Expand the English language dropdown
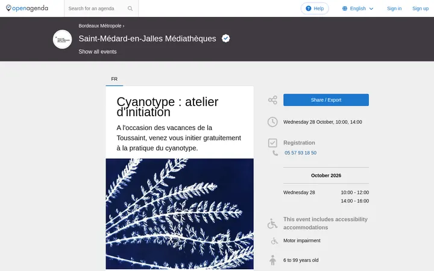Screen dimensions: 434x271 (x=358, y=8)
